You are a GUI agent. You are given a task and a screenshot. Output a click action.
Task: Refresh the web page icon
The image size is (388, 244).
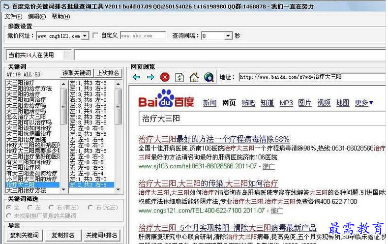(179, 77)
